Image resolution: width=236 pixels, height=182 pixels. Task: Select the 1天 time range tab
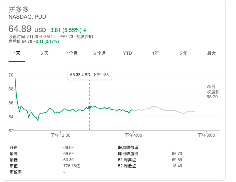point(17,53)
